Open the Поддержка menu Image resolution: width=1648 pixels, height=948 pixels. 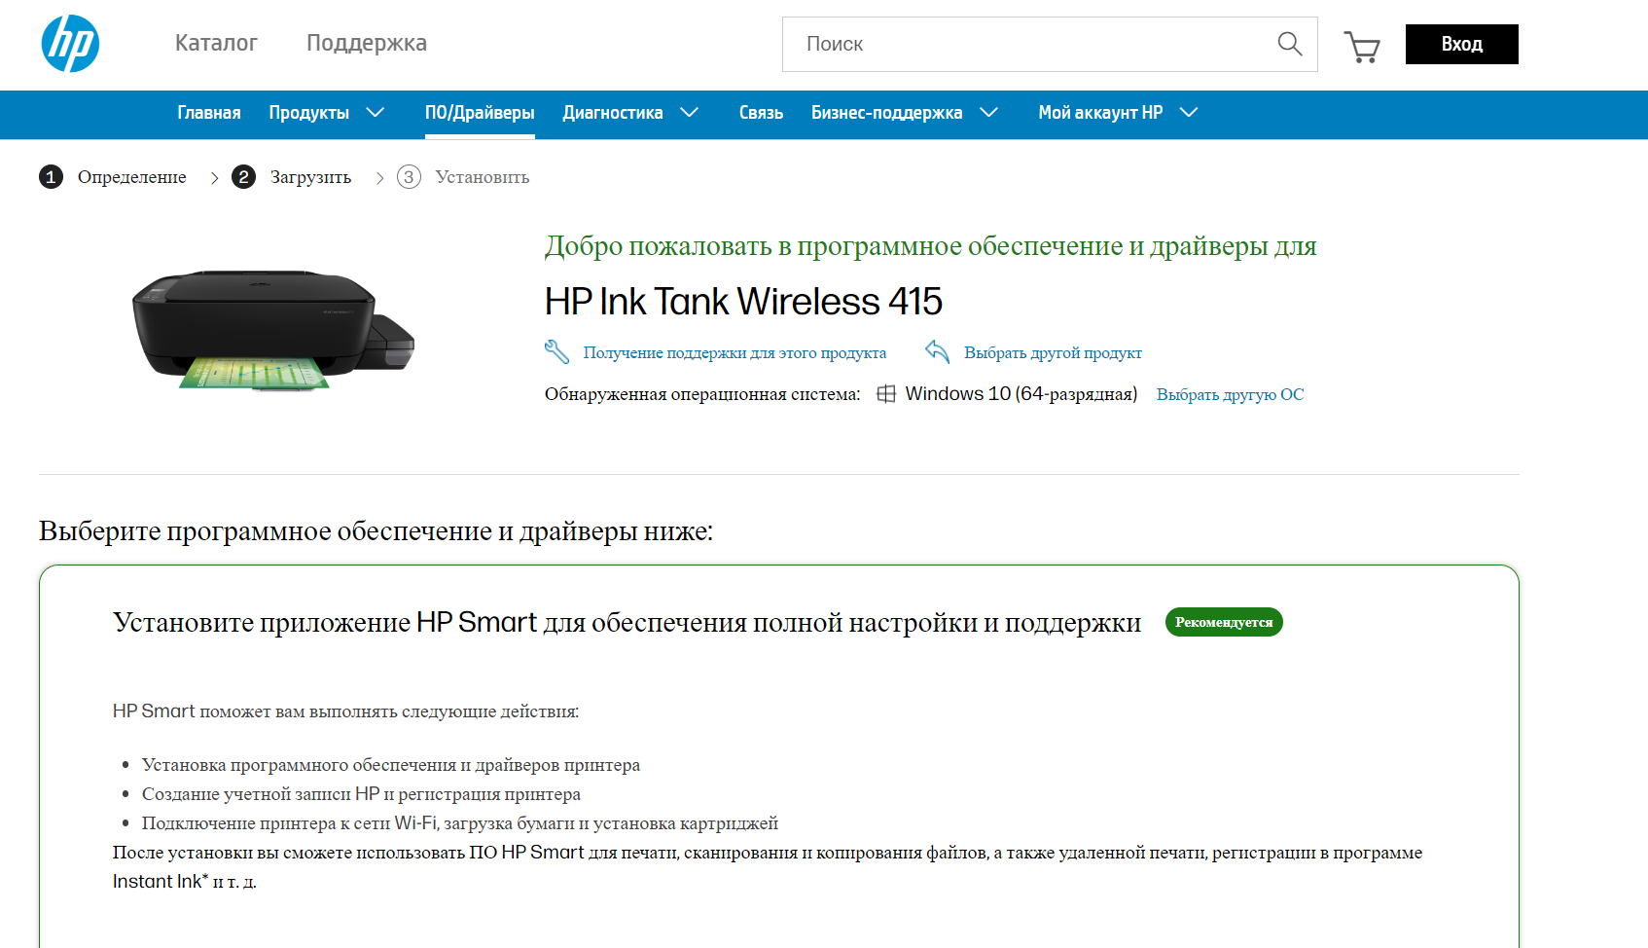tap(367, 43)
